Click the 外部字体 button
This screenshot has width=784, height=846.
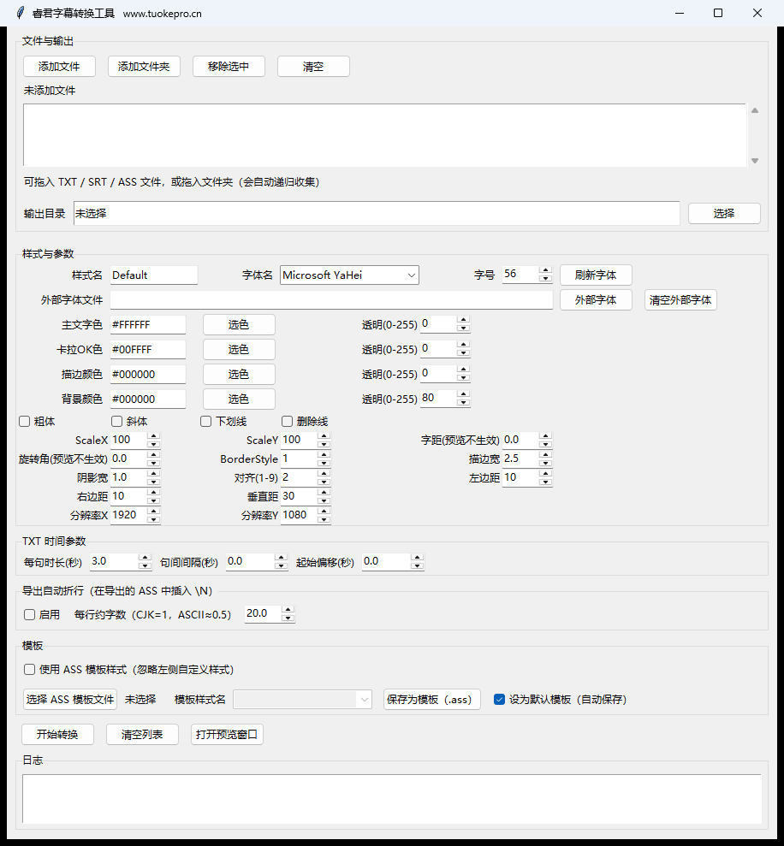click(x=596, y=299)
